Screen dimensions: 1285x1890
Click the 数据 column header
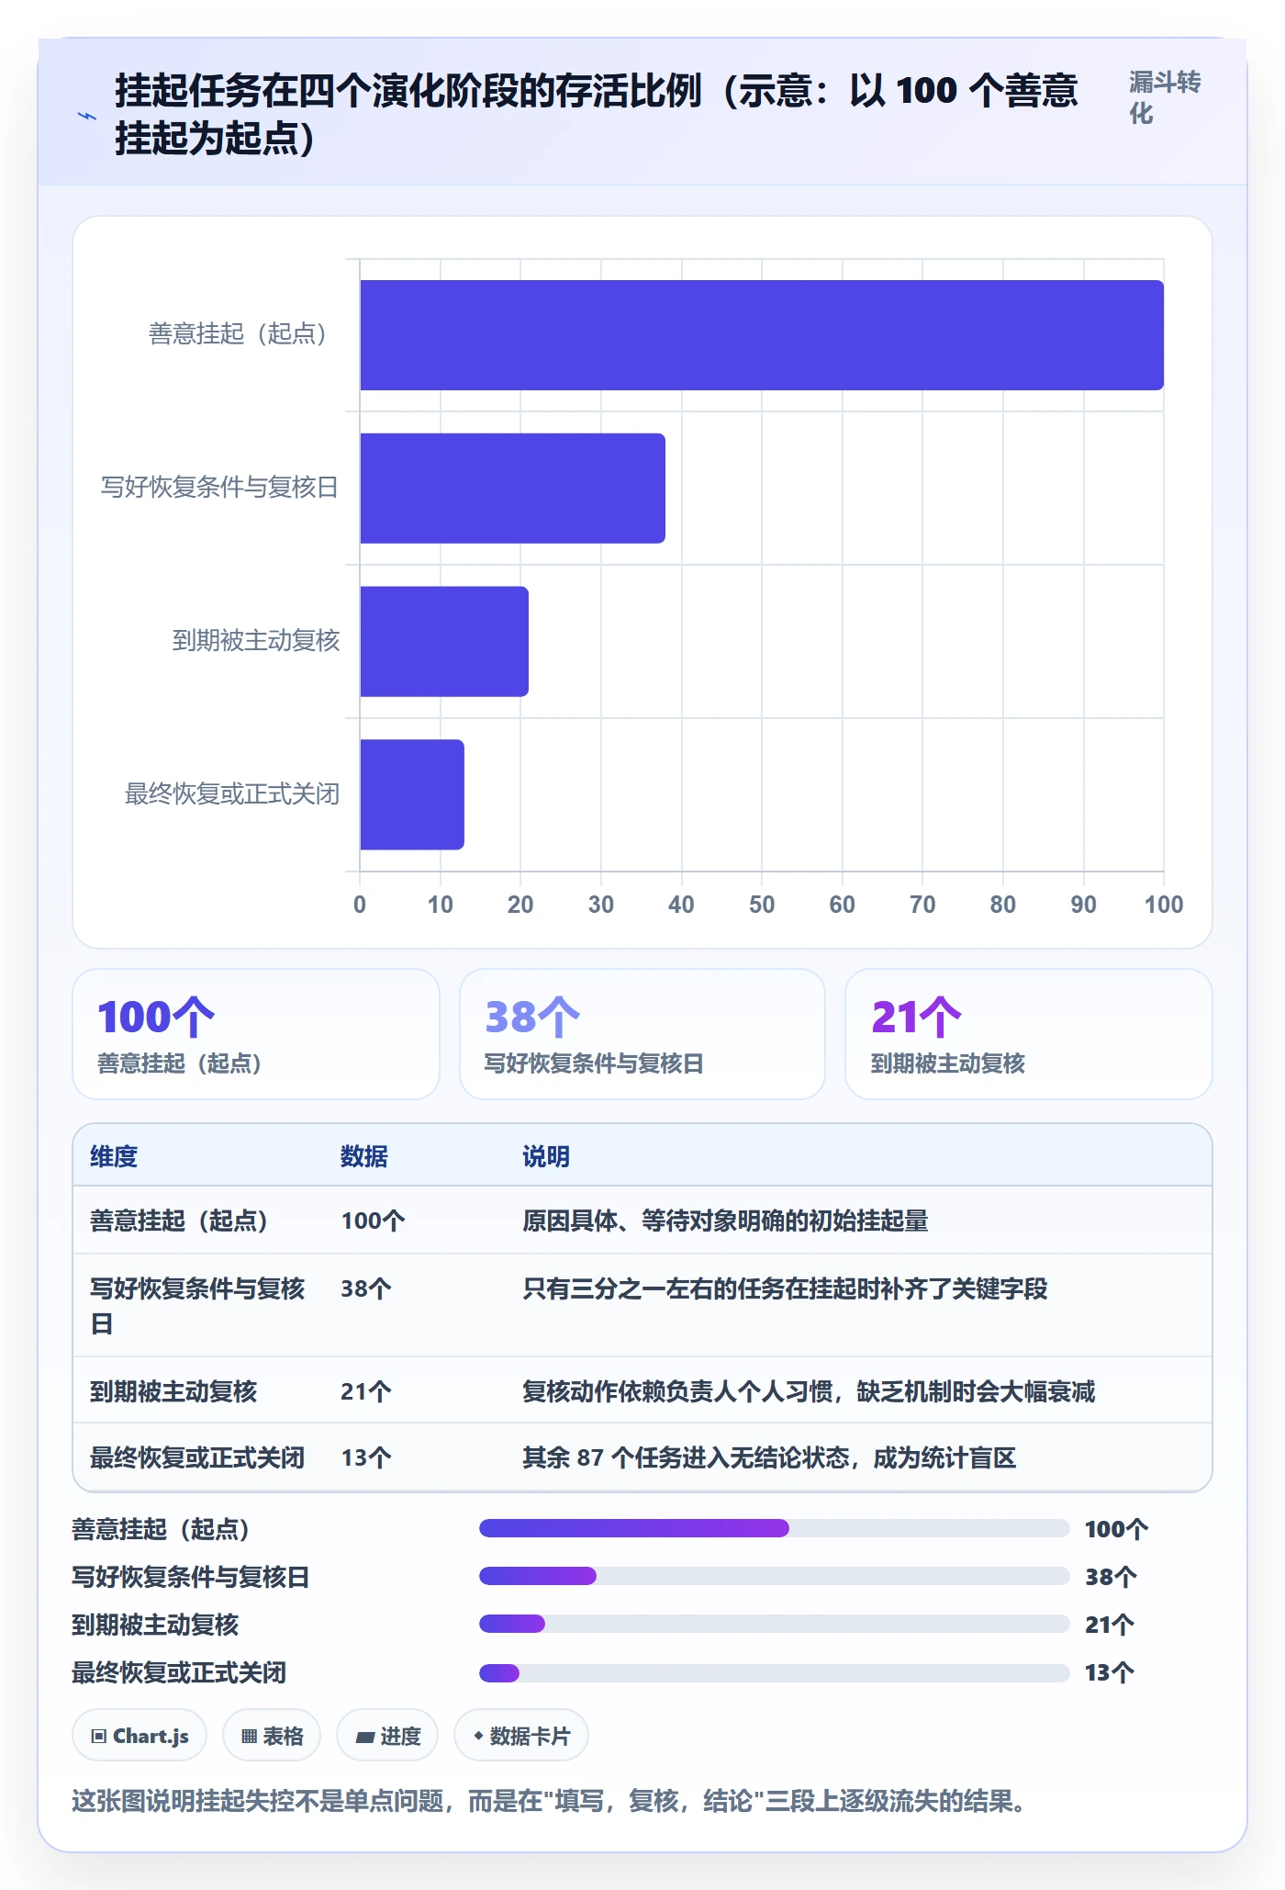364,1156
